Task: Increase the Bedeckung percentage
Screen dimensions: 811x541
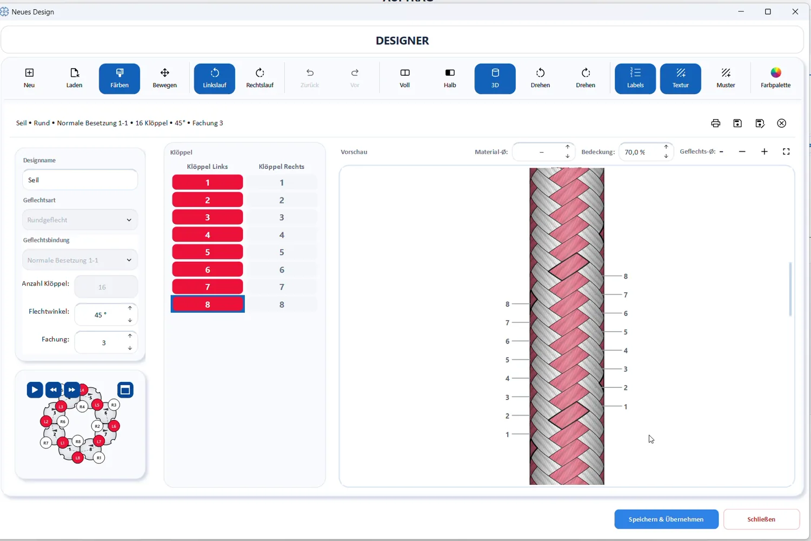Action: pos(666,147)
